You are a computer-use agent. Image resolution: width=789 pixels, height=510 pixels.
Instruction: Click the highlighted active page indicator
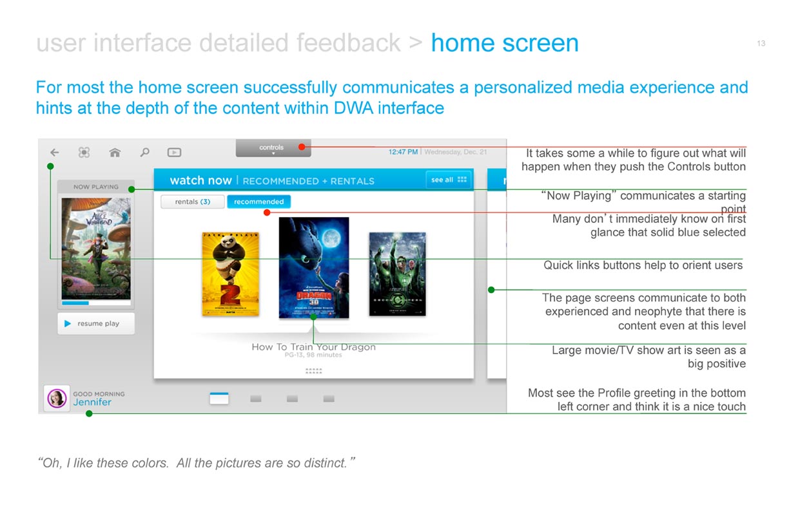click(x=219, y=399)
